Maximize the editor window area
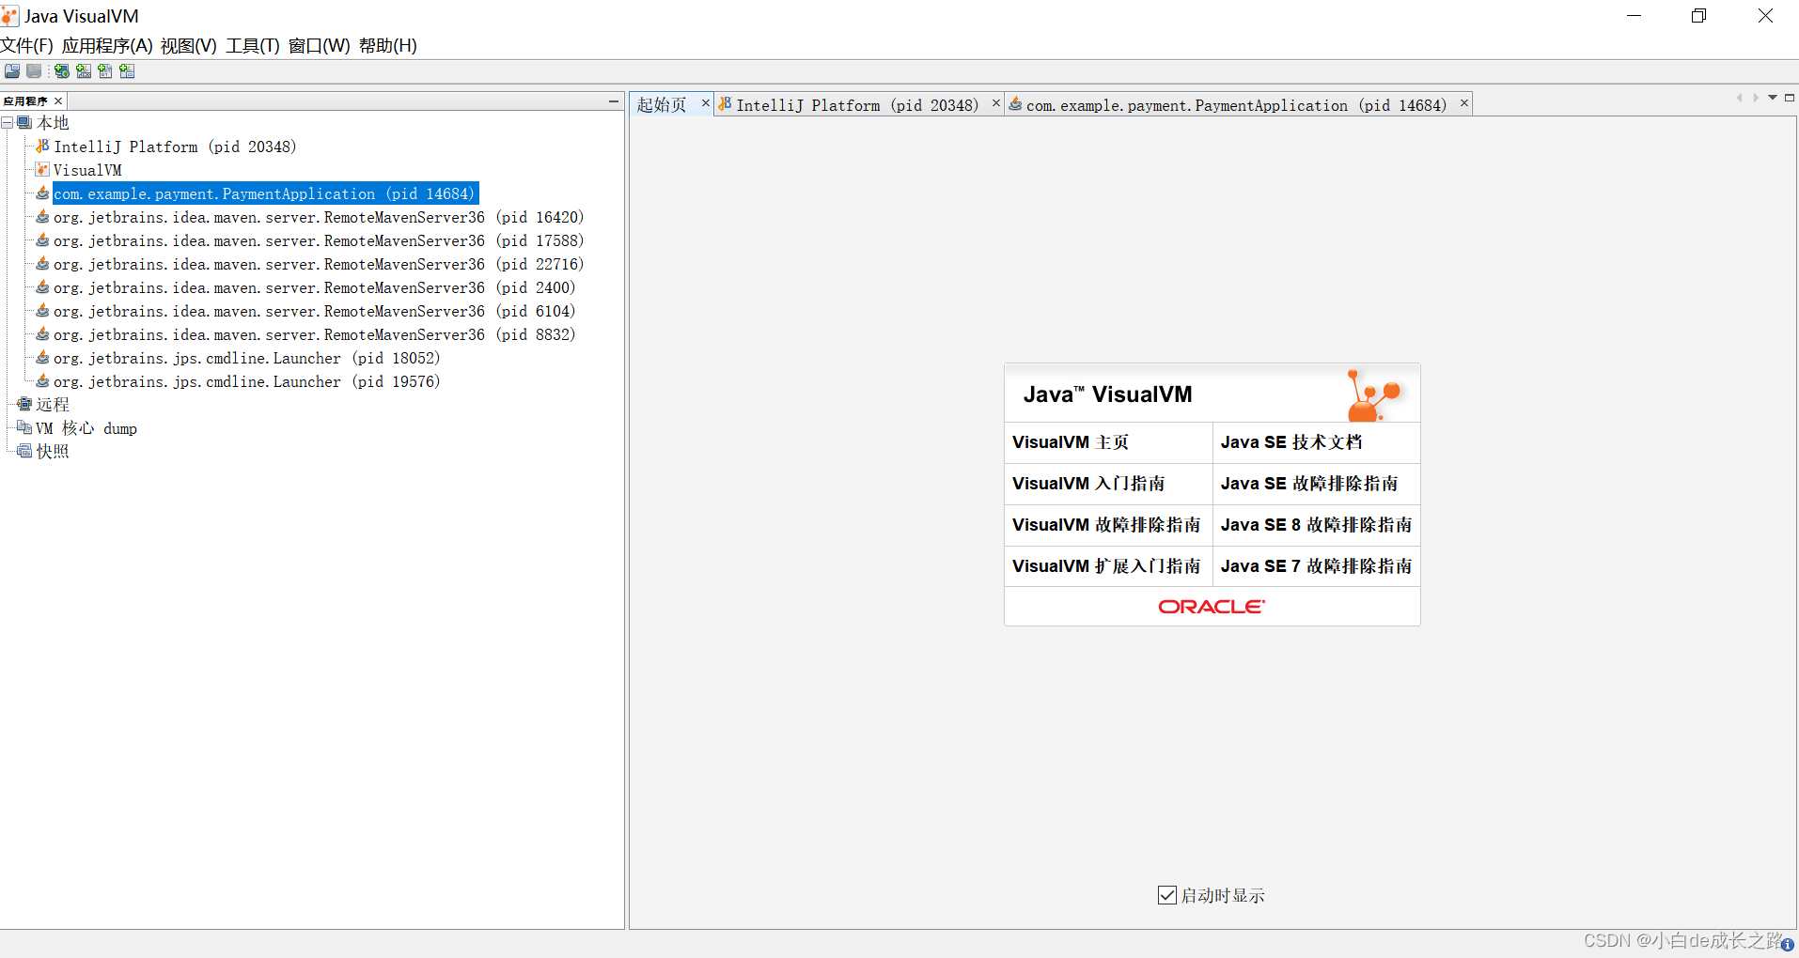Viewport: 1799px width, 958px height. [1790, 98]
